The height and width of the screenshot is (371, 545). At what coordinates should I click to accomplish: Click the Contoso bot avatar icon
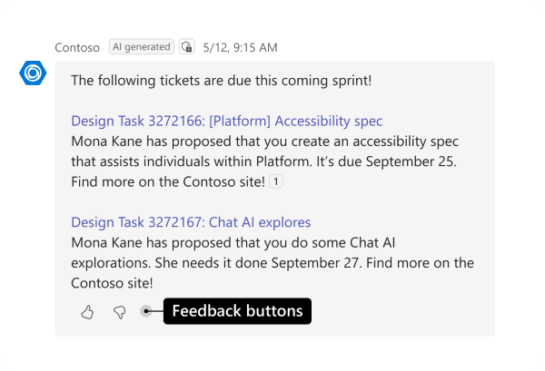(x=34, y=73)
